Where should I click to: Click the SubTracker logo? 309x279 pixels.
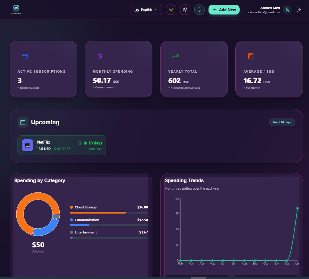click(x=15, y=9)
